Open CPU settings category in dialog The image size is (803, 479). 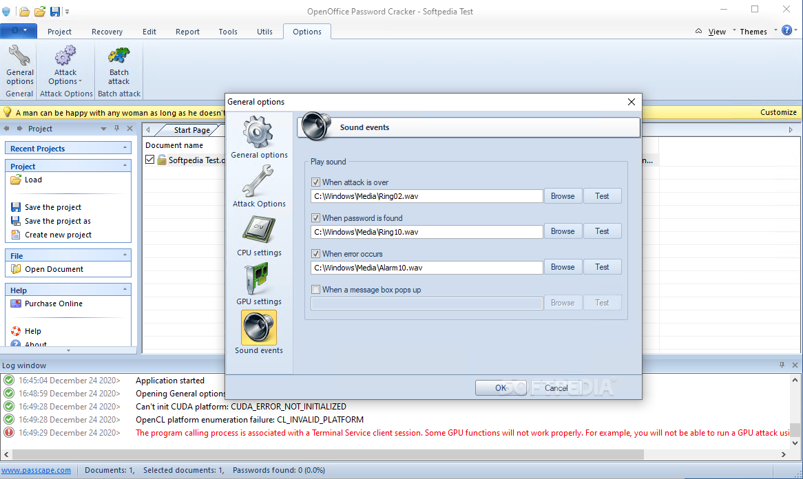(259, 235)
